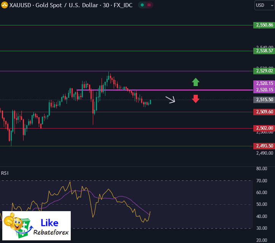The height and width of the screenshot is (243, 275).
Task: Click the red down arrow marker
Action: pos(196,99)
